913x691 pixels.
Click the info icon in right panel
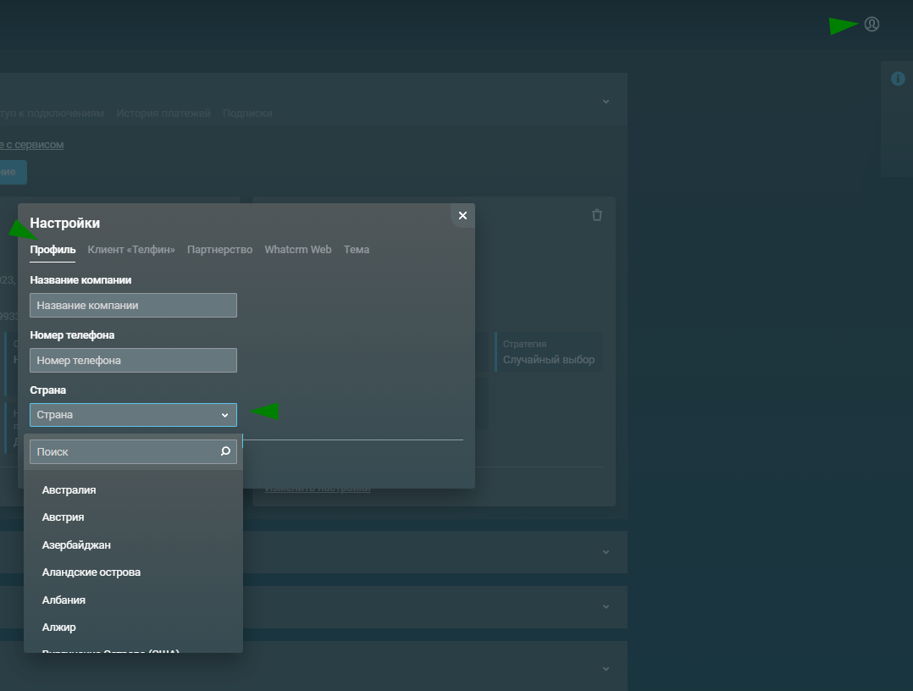(898, 79)
